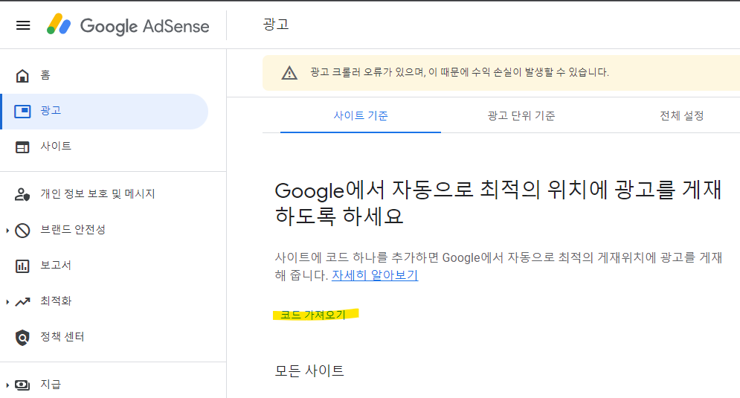Switch to the 사이트 기준 tab
740x398 pixels.
[x=361, y=115]
